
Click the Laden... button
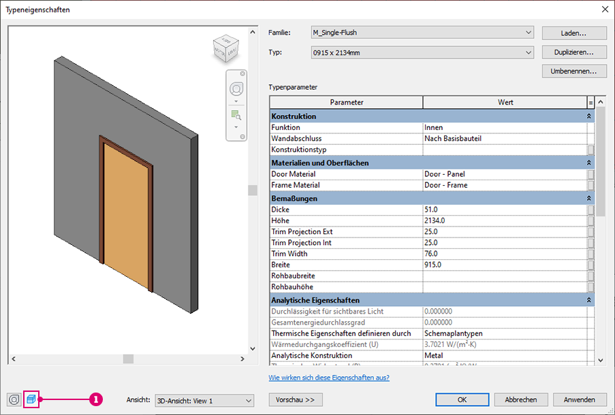pos(574,33)
